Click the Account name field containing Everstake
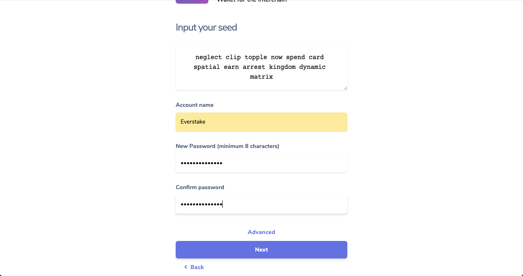The height and width of the screenshot is (276, 523). pos(261,122)
